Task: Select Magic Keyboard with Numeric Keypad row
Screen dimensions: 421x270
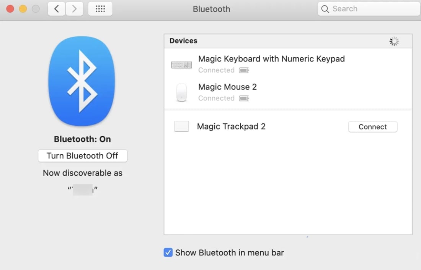Action: [x=288, y=64]
